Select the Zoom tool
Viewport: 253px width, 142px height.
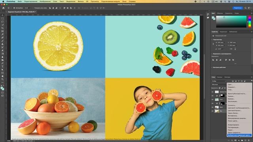(2, 79)
